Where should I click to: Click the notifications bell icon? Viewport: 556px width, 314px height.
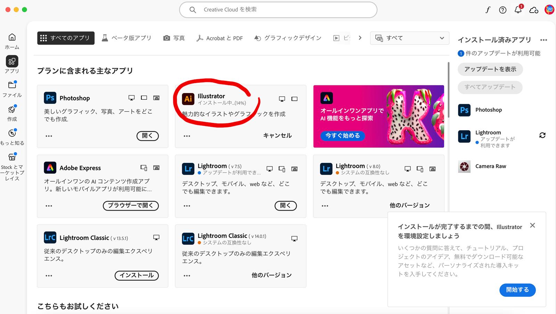pos(518,10)
